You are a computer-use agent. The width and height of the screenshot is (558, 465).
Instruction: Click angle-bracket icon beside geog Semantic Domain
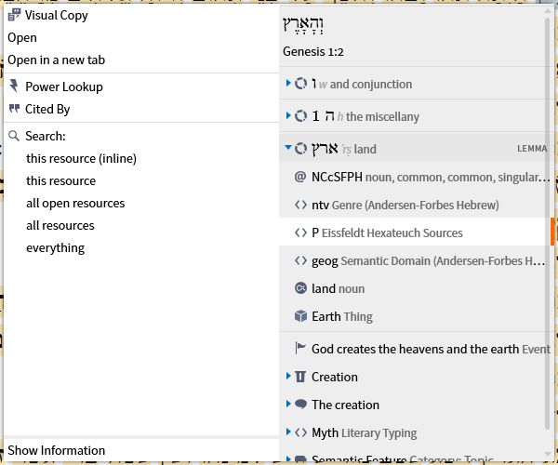[300, 260]
